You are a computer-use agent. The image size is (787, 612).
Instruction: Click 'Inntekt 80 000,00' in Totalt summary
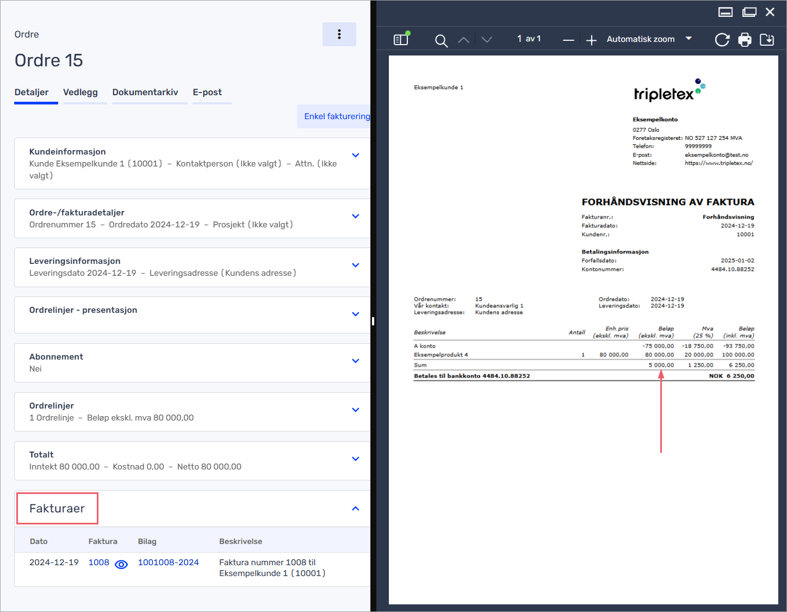pos(65,467)
